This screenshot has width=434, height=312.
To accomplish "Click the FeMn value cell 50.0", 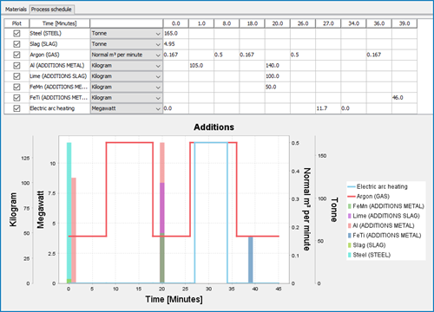I will point(278,87).
